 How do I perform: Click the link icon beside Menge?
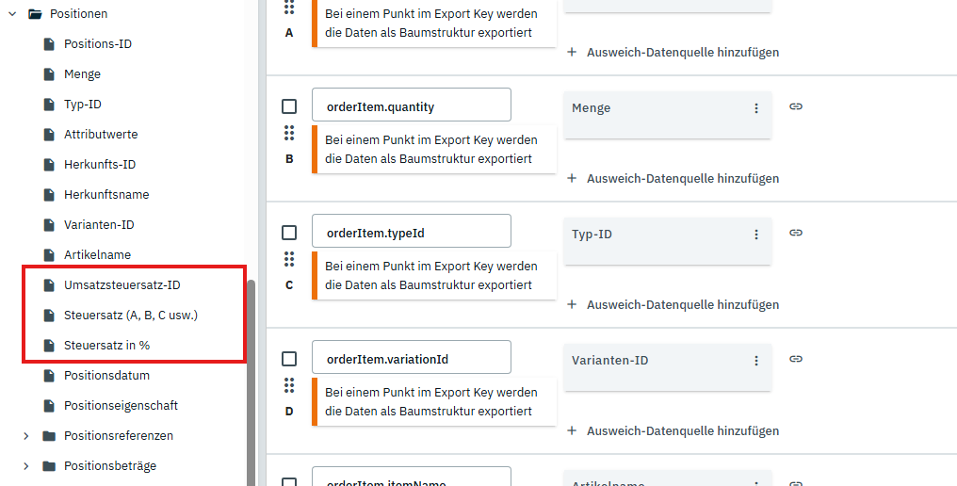796,107
